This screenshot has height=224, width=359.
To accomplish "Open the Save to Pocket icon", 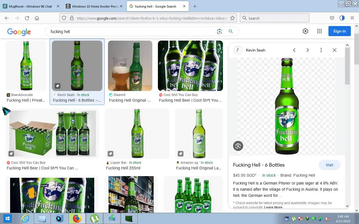I will click(332, 18).
